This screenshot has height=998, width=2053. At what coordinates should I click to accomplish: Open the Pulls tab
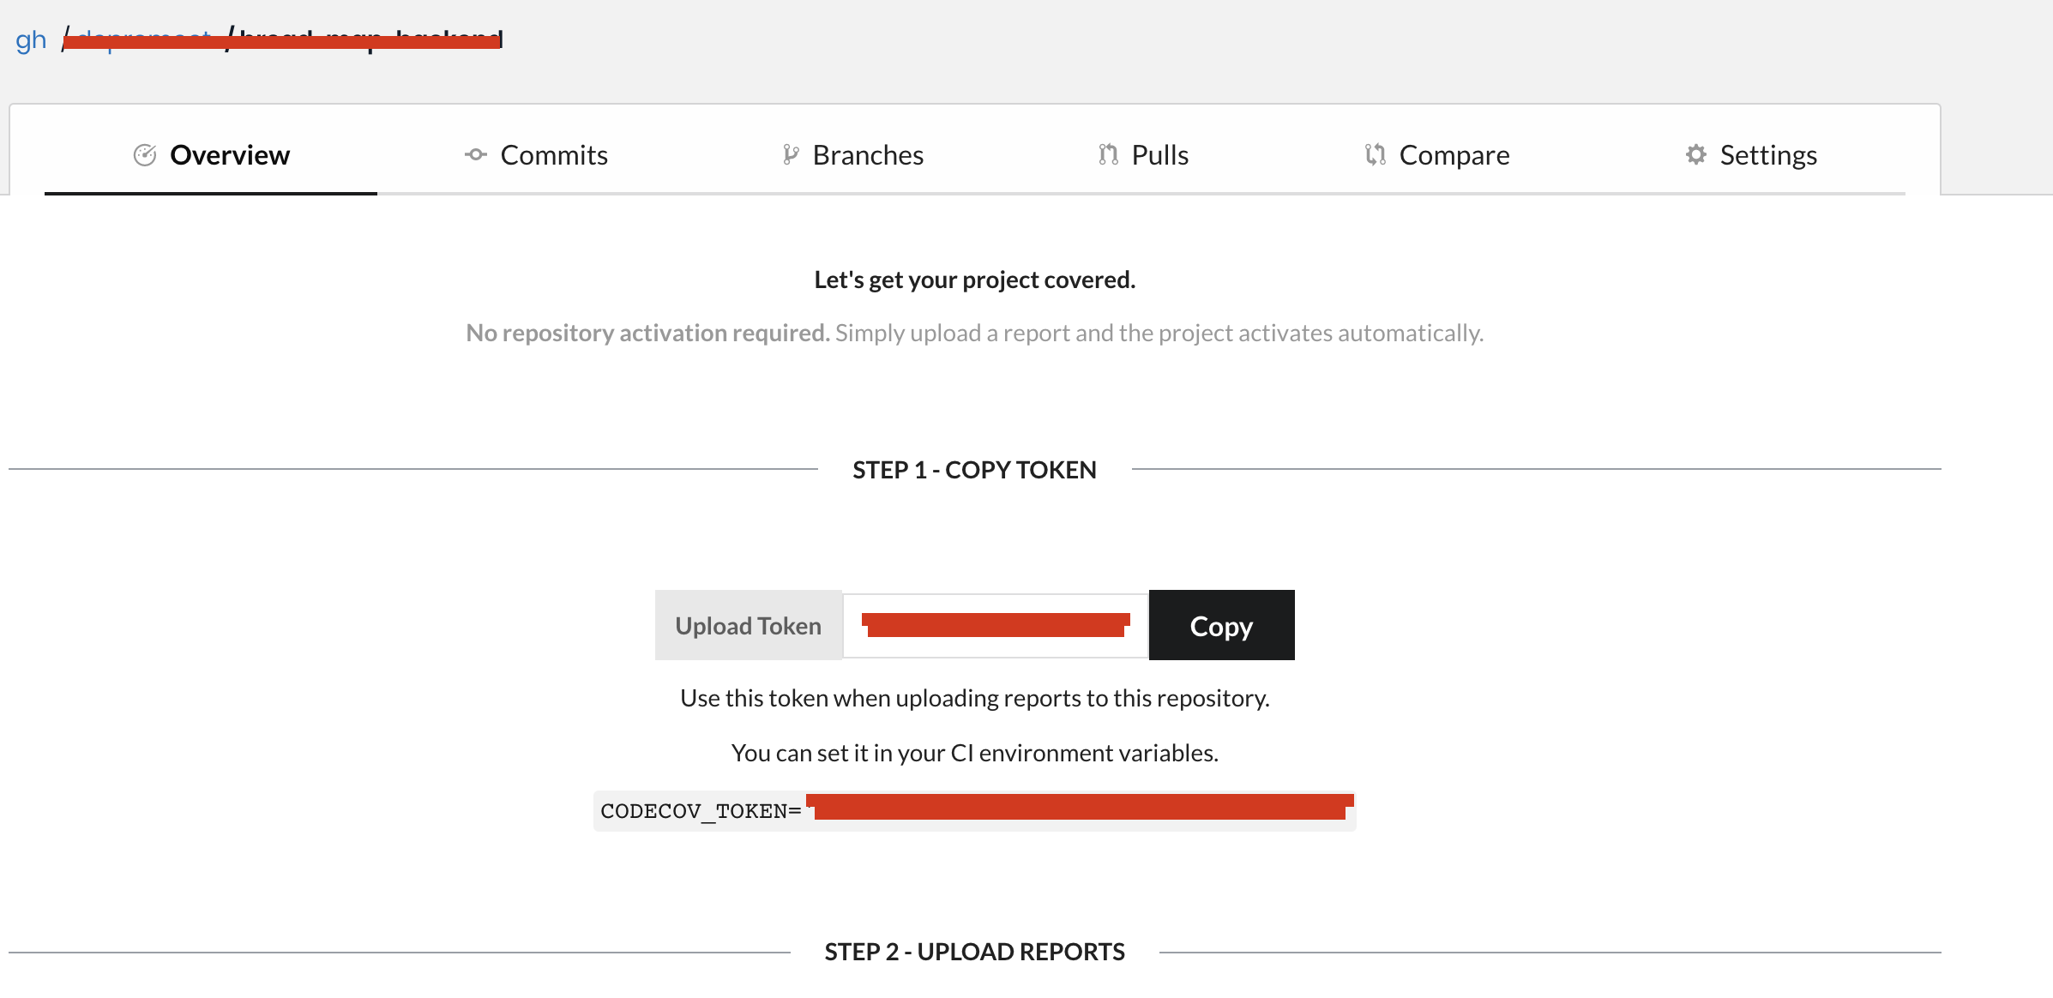click(1159, 155)
